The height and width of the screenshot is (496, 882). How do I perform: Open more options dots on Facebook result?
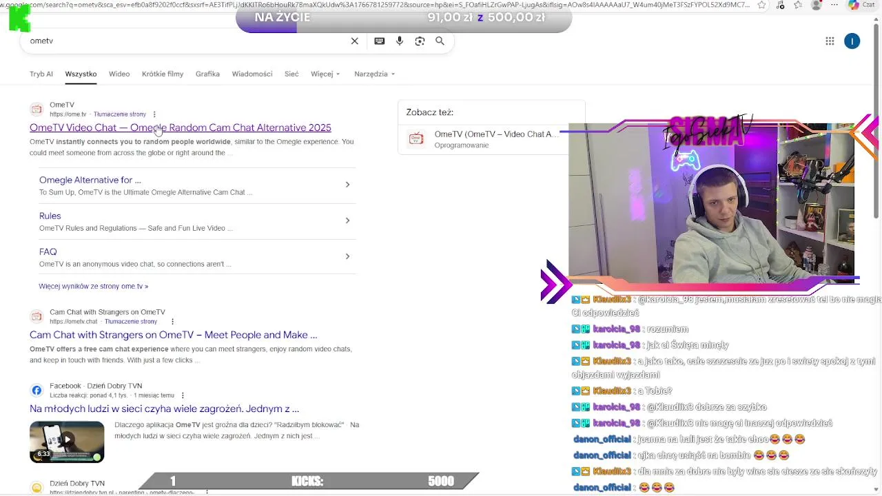(x=183, y=395)
